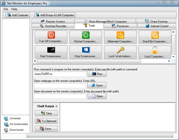Click the Disconnected legend icon
Image resolution: width=179 pixels, height=140 pixels.
point(6,130)
